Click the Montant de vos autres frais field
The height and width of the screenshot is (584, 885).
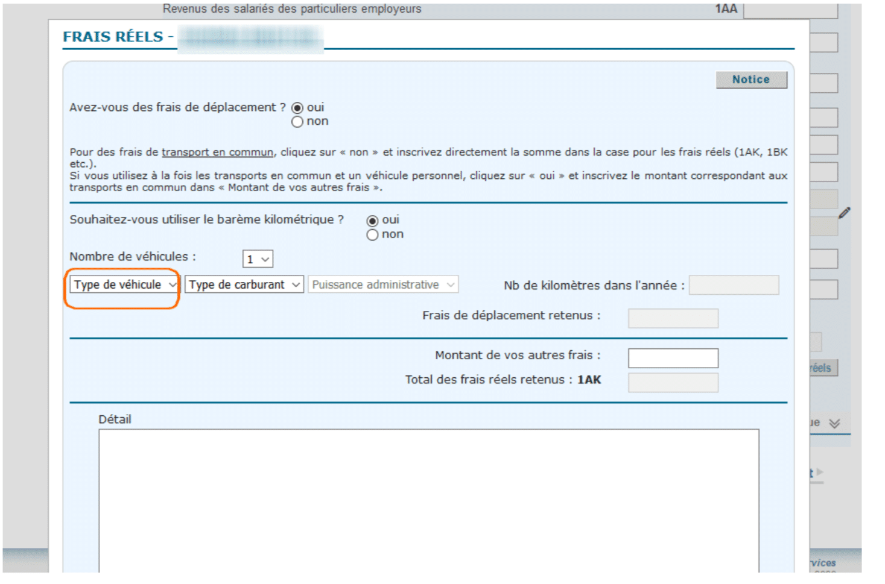tap(673, 358)
